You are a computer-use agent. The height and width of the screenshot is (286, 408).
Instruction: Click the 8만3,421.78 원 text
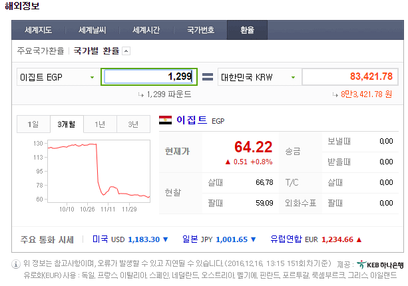366,94
